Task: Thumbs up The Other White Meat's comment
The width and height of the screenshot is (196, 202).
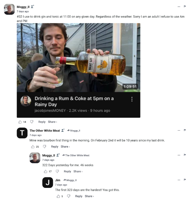Action: 33,147
